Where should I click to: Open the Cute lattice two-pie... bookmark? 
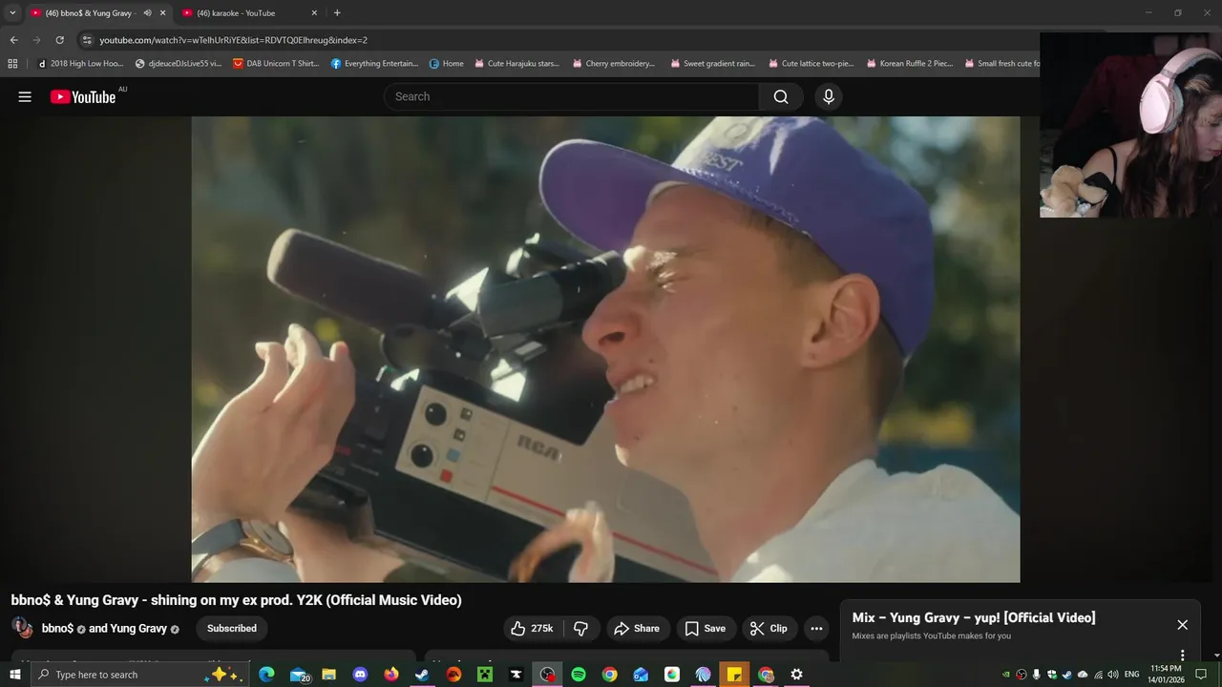pos(811,64)
